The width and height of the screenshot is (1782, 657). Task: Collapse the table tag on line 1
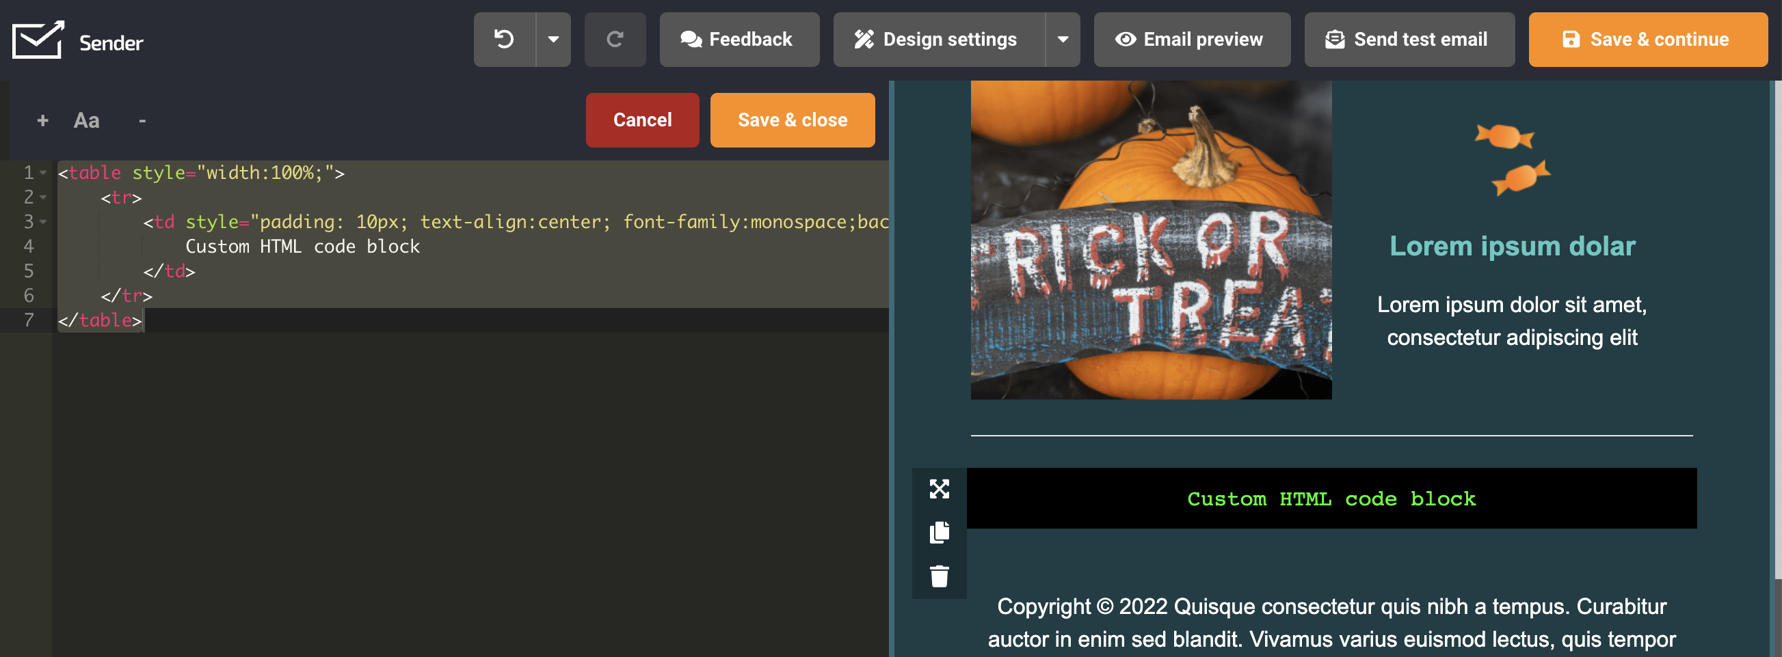tap(44, 173)
